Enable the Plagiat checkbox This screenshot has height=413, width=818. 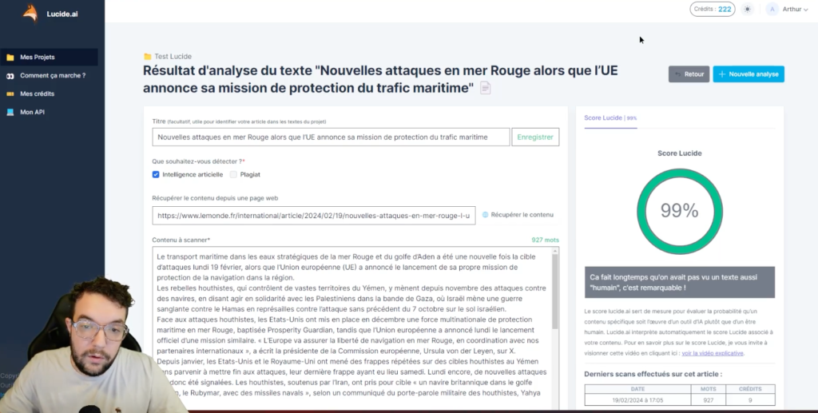click(x=233, y=175)
